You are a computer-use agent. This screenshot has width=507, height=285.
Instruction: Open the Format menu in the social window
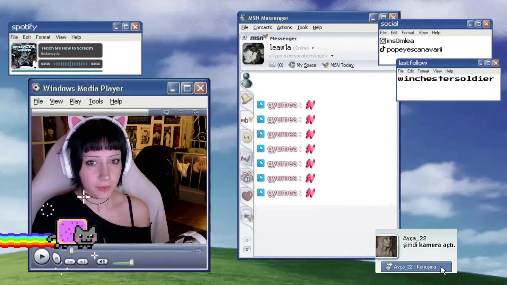[x=408, y=33]
